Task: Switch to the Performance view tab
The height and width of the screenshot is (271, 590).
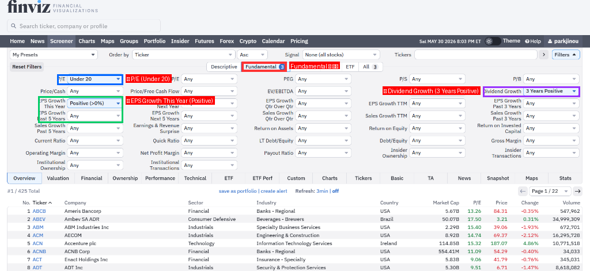Action: (x=160, y=178)
